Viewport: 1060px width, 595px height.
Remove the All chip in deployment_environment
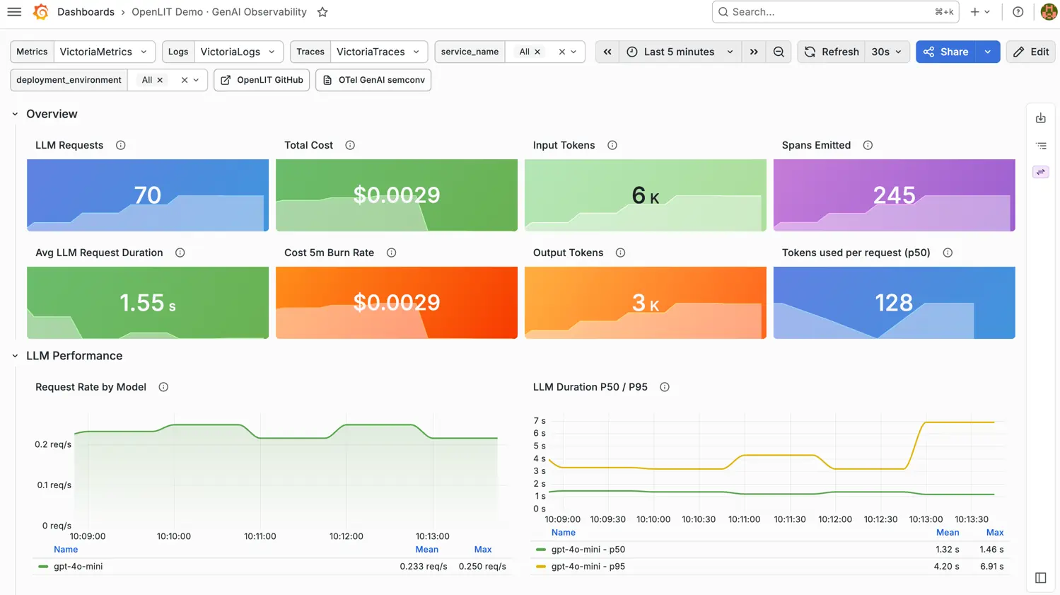tap(160, 80)
